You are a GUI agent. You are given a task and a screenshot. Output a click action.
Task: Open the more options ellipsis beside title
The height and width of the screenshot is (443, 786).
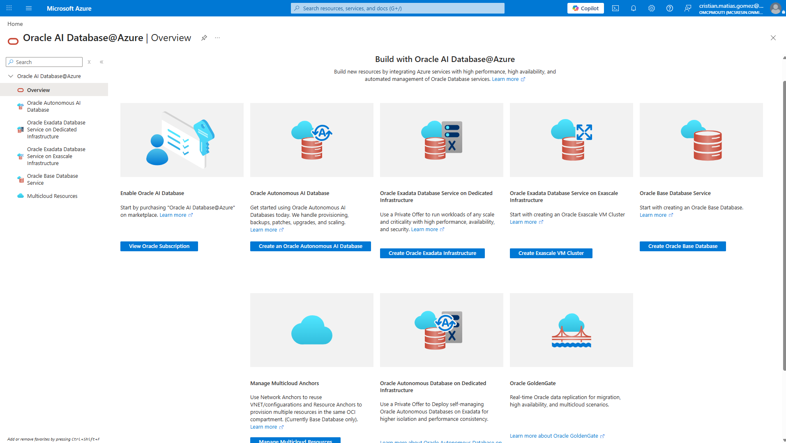(217, 38)
